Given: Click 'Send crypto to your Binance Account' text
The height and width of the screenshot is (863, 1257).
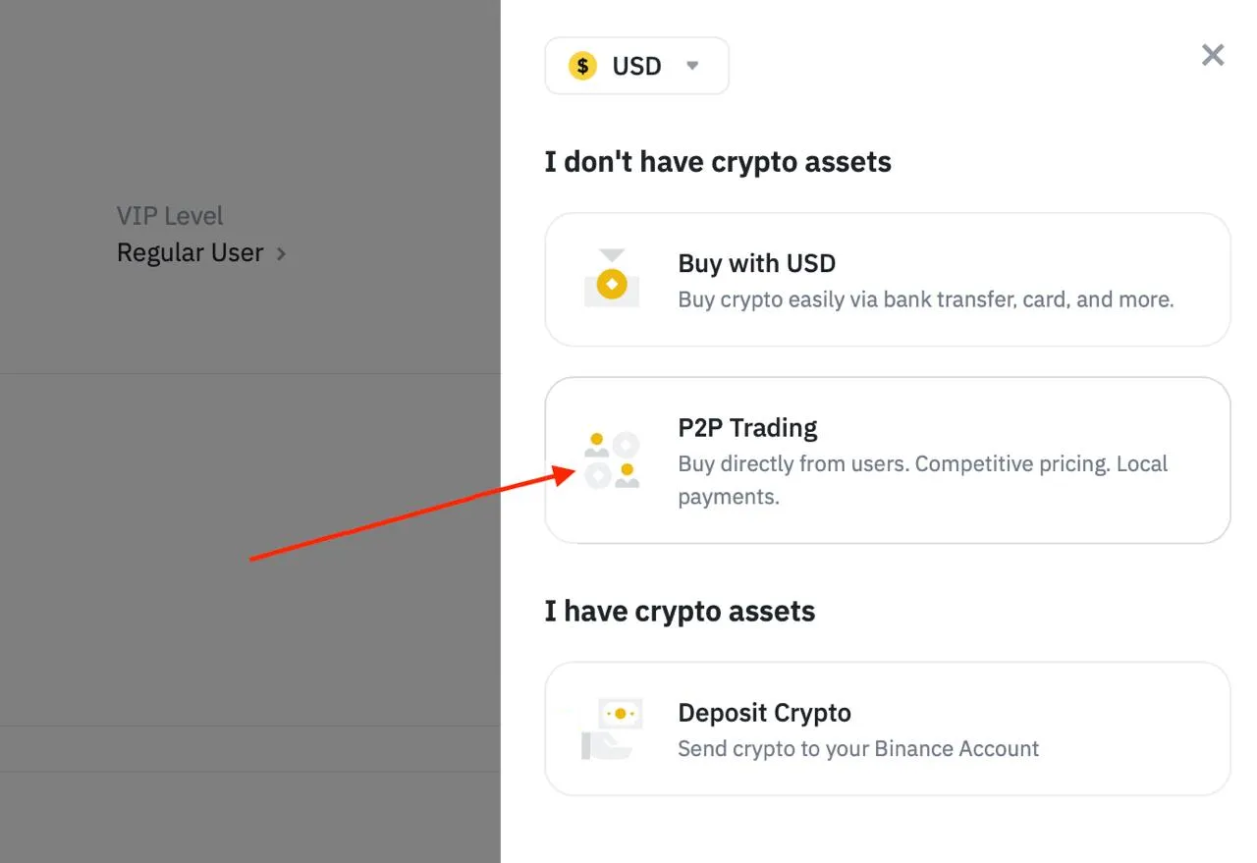Looking at the screenshot, I should (857, 748).
